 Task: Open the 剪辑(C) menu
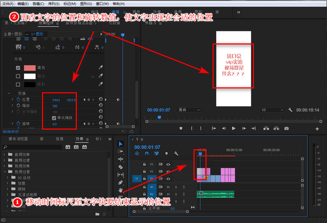(x=38, y=4)
